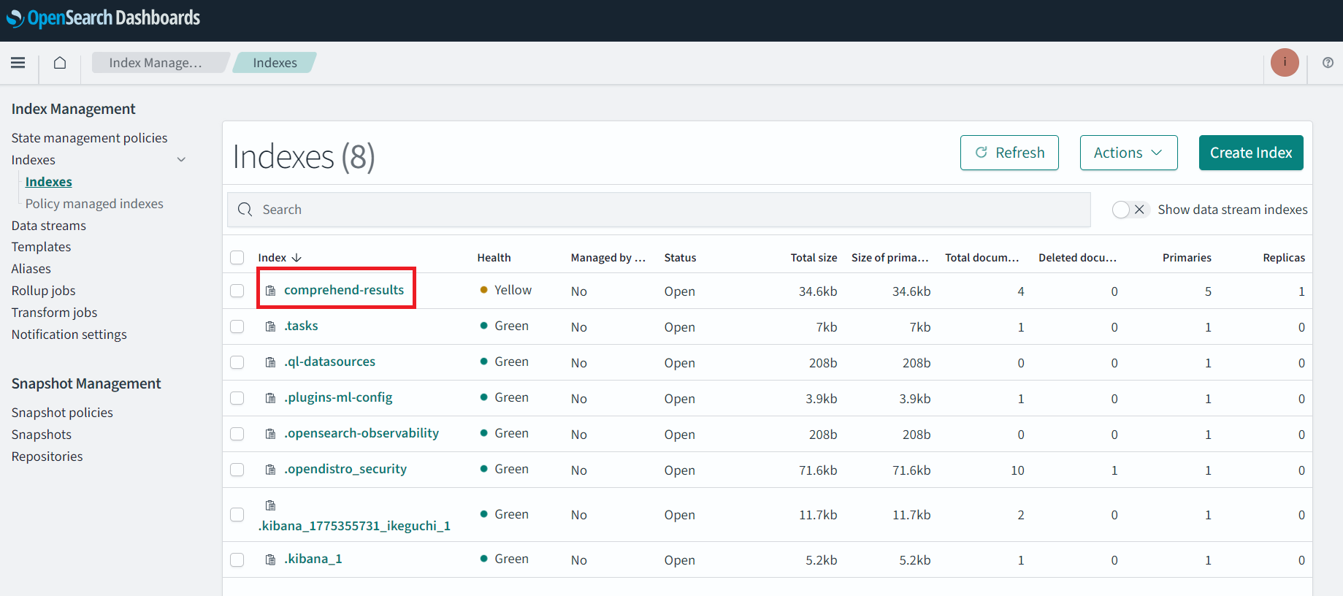Screen dimensions: 1343x596
Task: Click the magnifier icon in search box
Action: [245, 210]
